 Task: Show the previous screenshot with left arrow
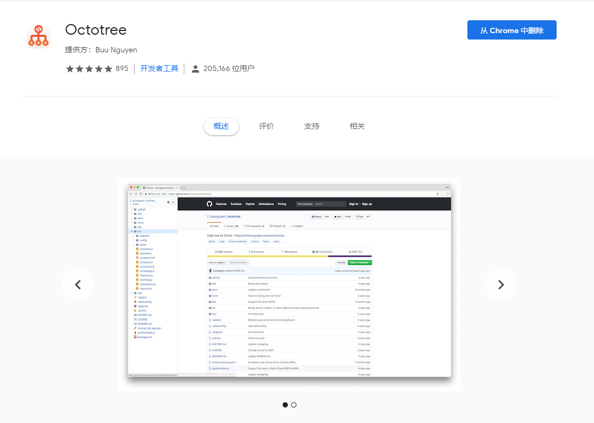click(x=78, y=284)
